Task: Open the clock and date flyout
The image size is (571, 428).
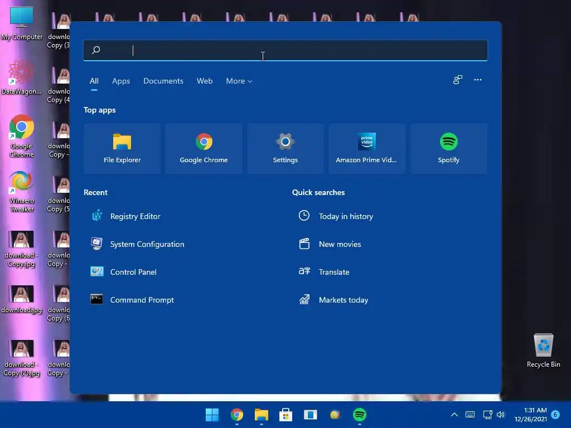Action: coord(530,415)
